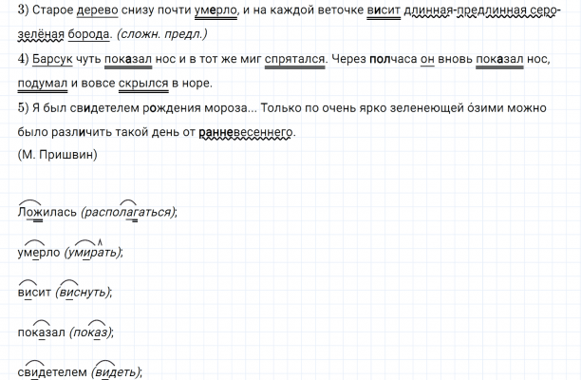
Task: Click the underlined word "спрятался"
Action: pos(295,60)
